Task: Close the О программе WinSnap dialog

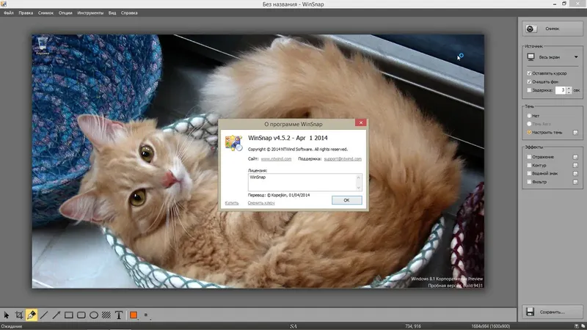Action: pos(360,122)
